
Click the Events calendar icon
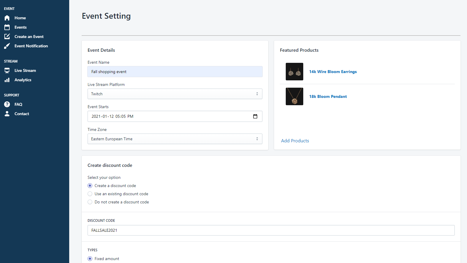coord(7,27)
